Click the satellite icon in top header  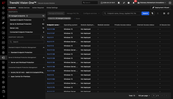(x=124, y=3)
